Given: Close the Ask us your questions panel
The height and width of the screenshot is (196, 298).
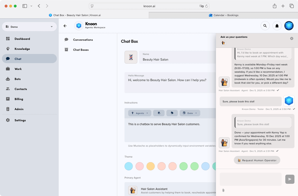Looking at the screenshot, I should click(291, 39).
